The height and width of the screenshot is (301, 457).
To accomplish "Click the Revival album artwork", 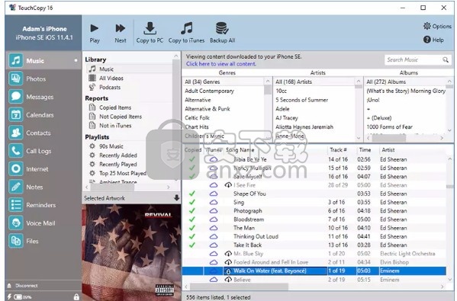I will tap(131, 252).
